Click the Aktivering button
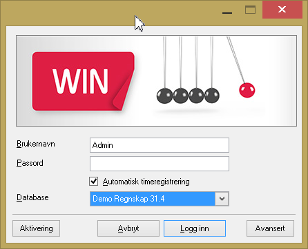 click(x=36, y=228)
